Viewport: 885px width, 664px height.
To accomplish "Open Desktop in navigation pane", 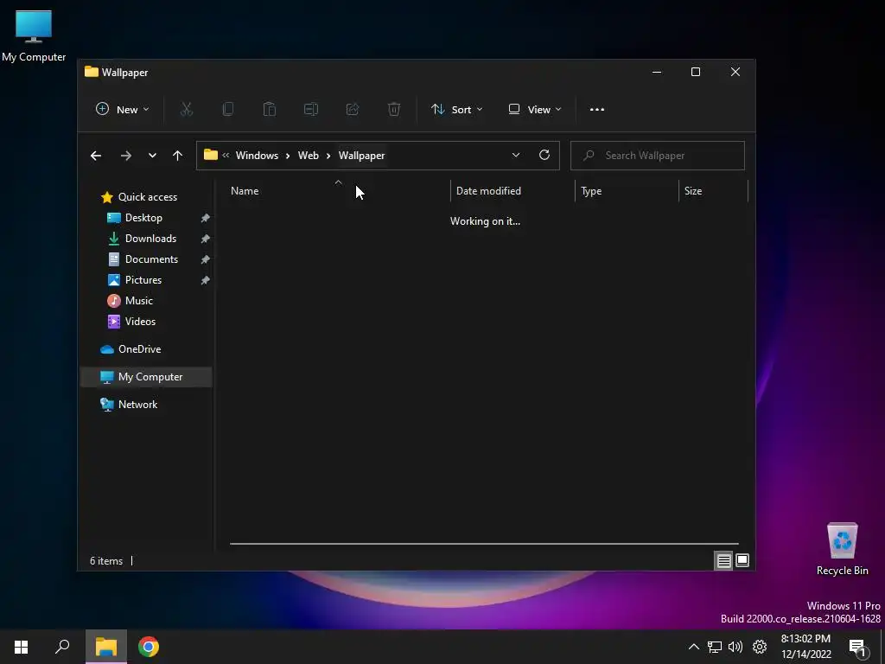I will coord(144,218).
